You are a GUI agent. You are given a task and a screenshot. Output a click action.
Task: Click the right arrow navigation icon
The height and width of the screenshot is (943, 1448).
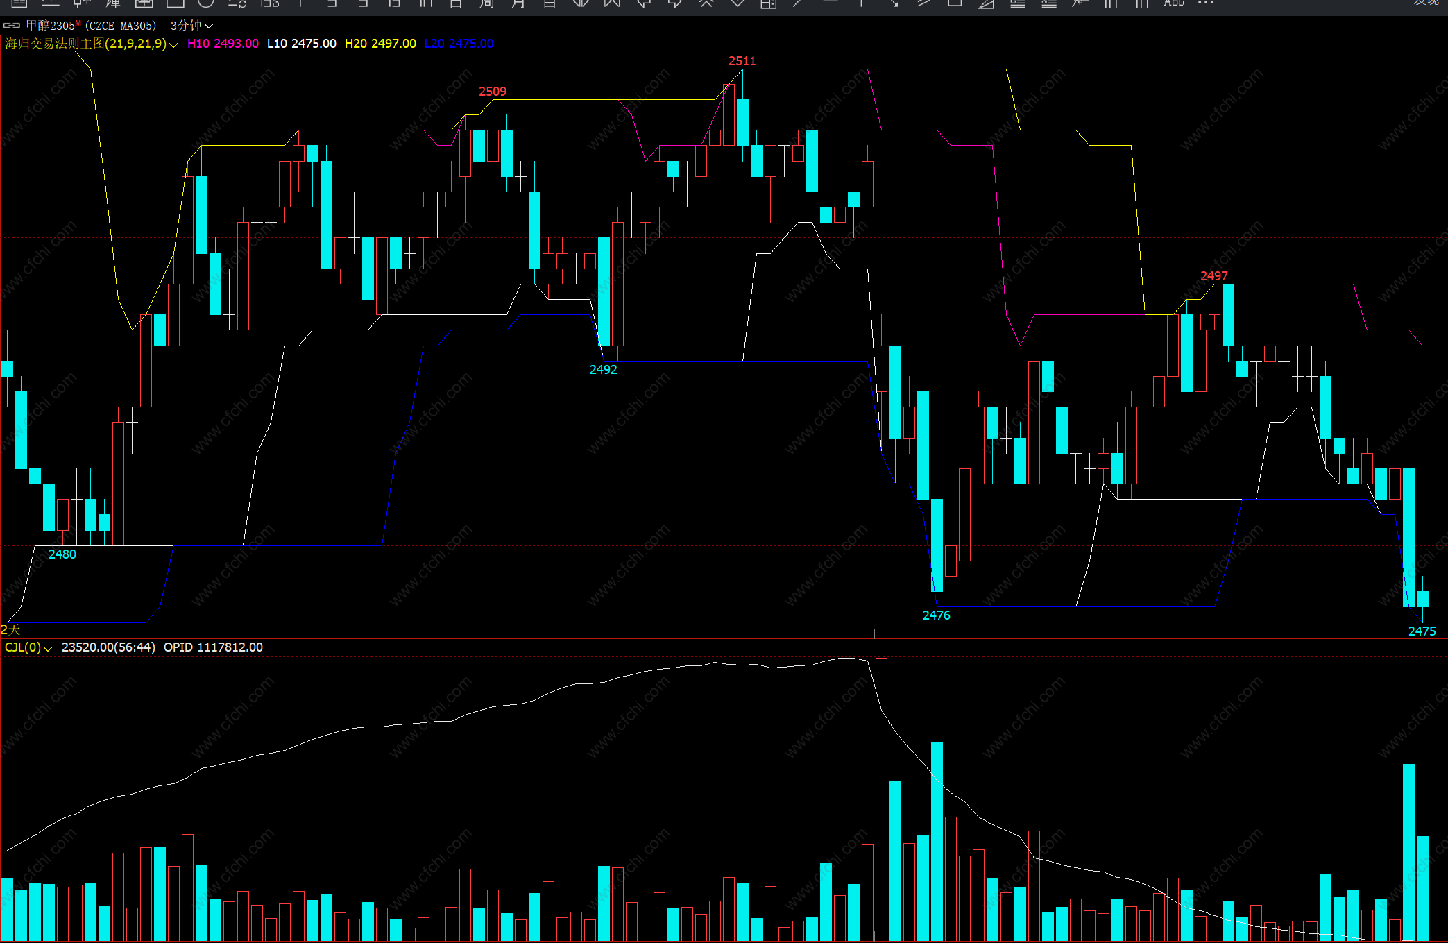point(674,3)
